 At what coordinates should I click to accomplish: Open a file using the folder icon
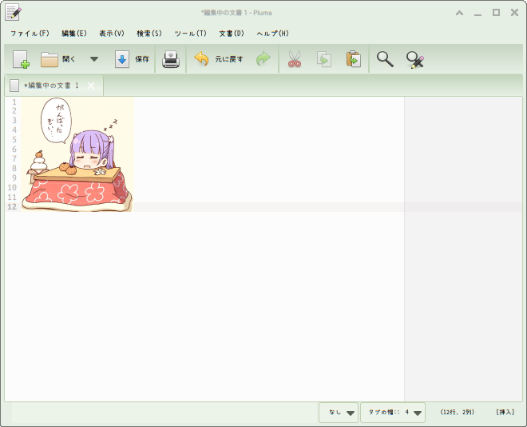[x=50, y=59]
